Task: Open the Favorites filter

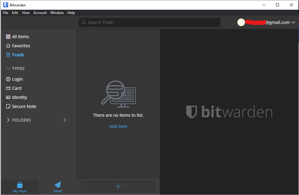Action: pyautogui.click(x=21, y=46)
